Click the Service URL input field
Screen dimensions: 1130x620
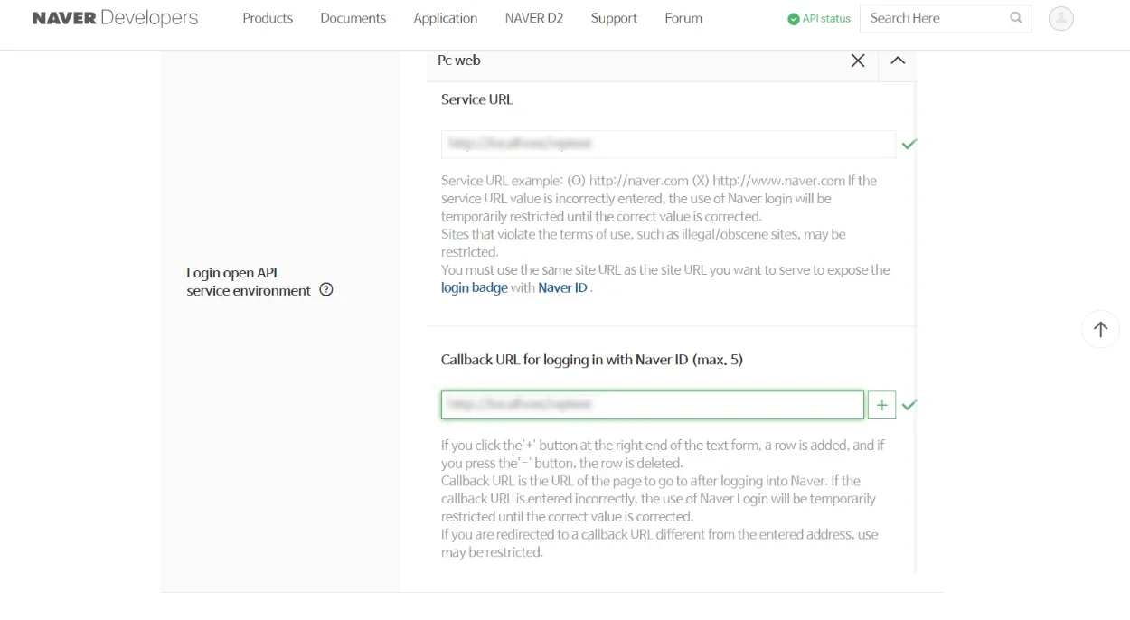pyautogui.click(x=668, y=144)
